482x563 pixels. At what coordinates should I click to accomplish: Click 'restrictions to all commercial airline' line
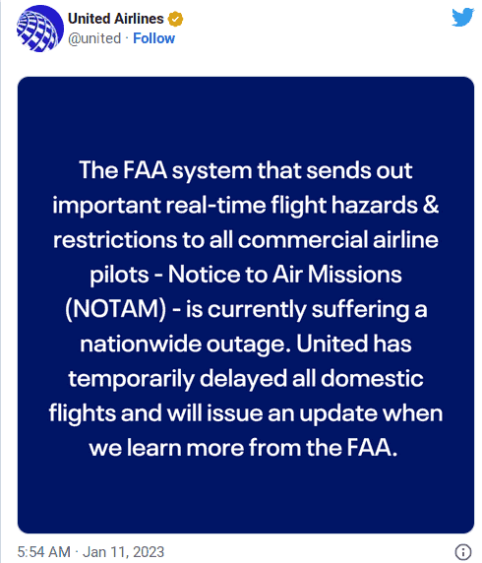click(x=246, y=240)
